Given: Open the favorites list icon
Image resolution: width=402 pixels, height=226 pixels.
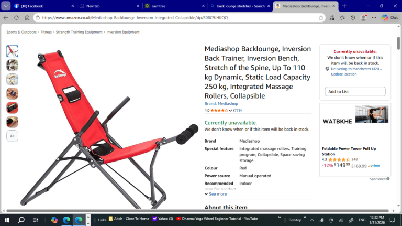Looking at the screenshot, I should pyautogui.click(x=342, y=18).
